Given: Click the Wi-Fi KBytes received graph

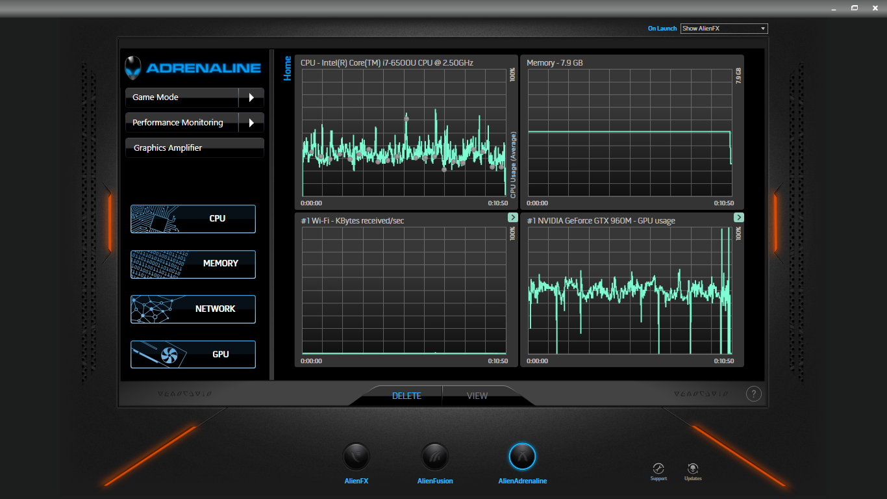Looking at the screenshot, I should click(404, 290).
